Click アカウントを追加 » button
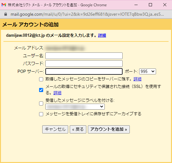This screenshot has height=163, width=172. point(109,129)
